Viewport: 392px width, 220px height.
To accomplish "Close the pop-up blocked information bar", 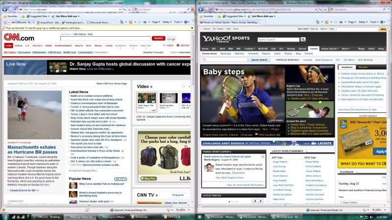I will pyautogui.click(x=192, y=28).
